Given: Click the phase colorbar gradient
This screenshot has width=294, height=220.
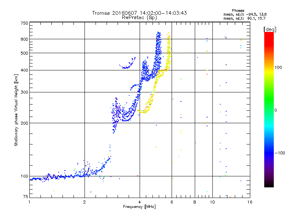Looking at the screenshot, I should pos(269,110).
